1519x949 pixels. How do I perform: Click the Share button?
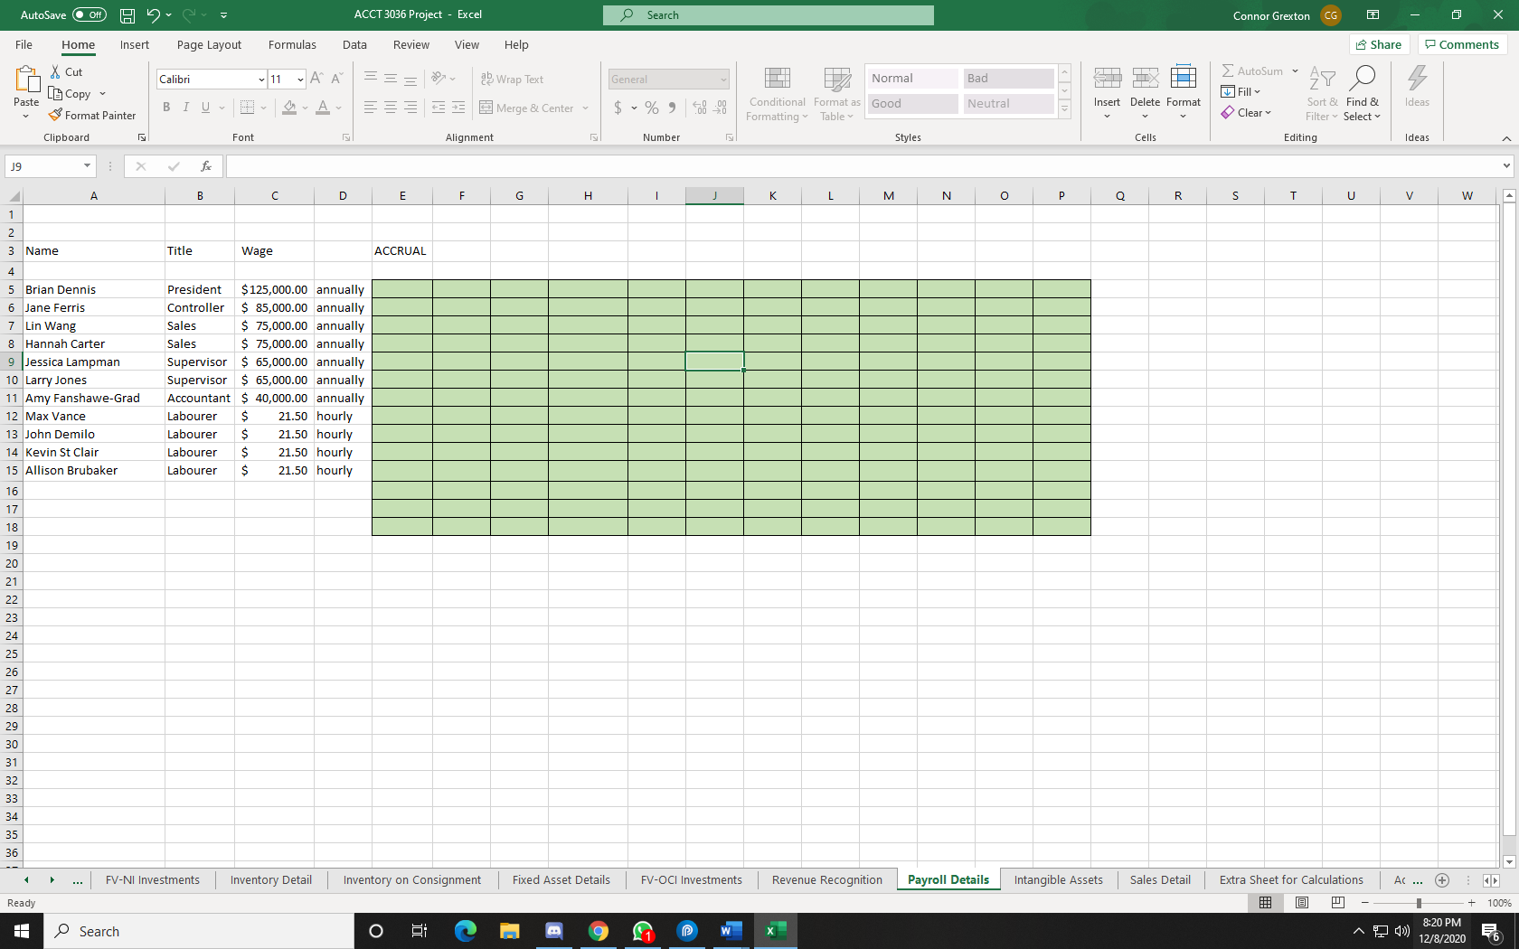1379,44
